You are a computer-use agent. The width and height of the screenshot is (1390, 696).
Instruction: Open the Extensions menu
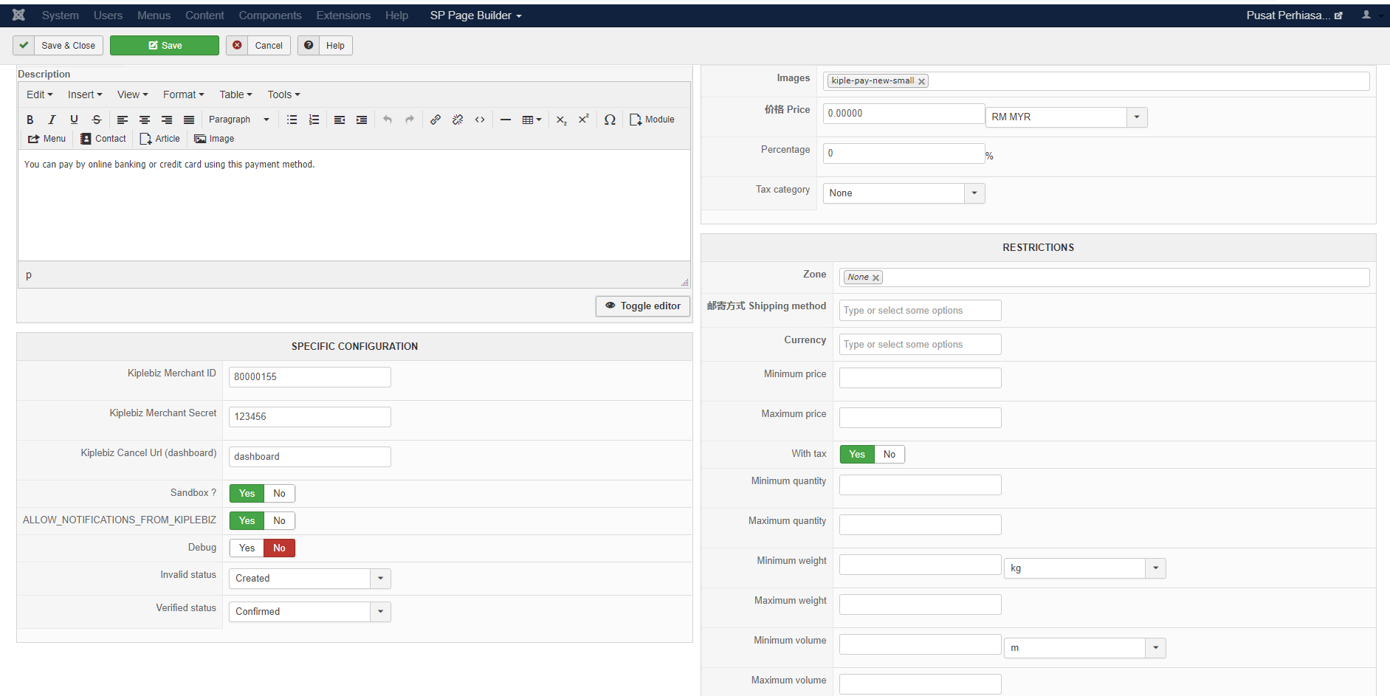click(x=343, y=15)
